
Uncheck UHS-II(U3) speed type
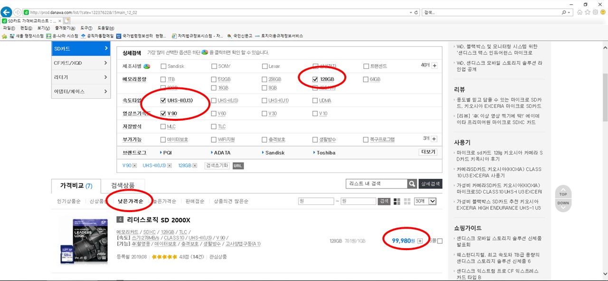[x=164, y=100]
